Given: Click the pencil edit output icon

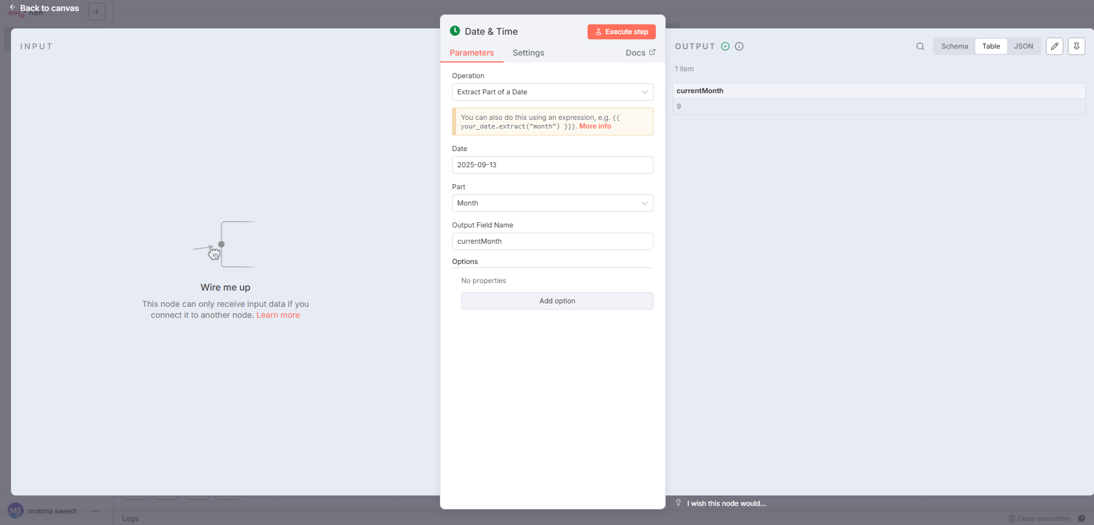Looking at the screenshot, I should 1054,46.
